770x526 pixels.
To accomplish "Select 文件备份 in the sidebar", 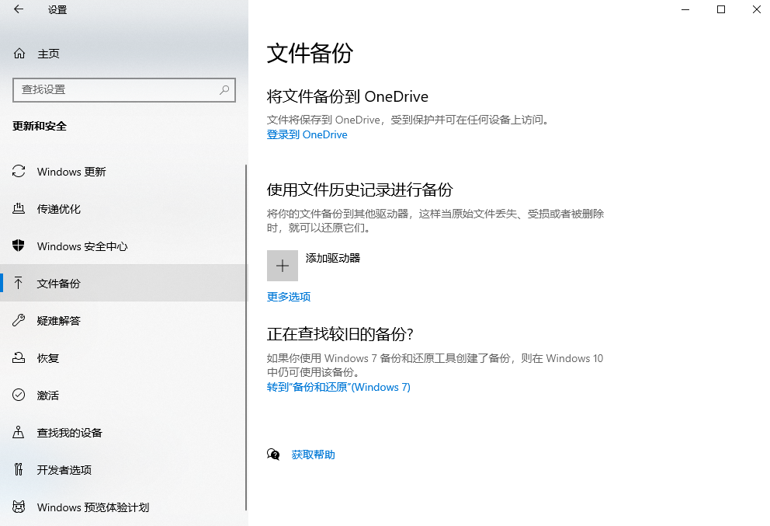I will (x=123, y=283).
